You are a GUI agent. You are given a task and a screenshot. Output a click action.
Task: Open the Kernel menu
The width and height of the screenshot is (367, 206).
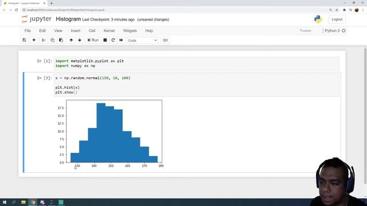click(109, 30)
